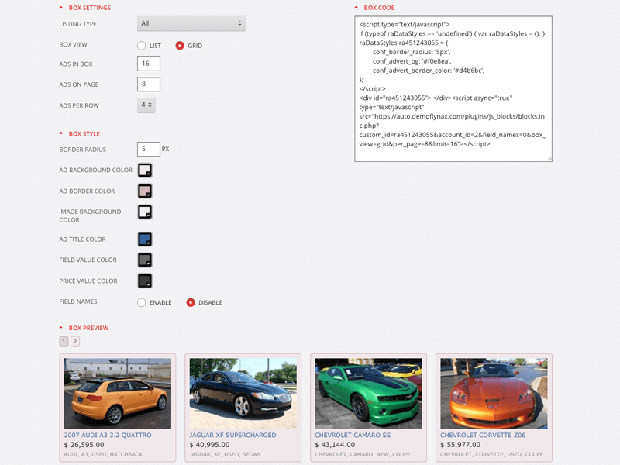Select Disable for field names

click(x=191, y=302)
